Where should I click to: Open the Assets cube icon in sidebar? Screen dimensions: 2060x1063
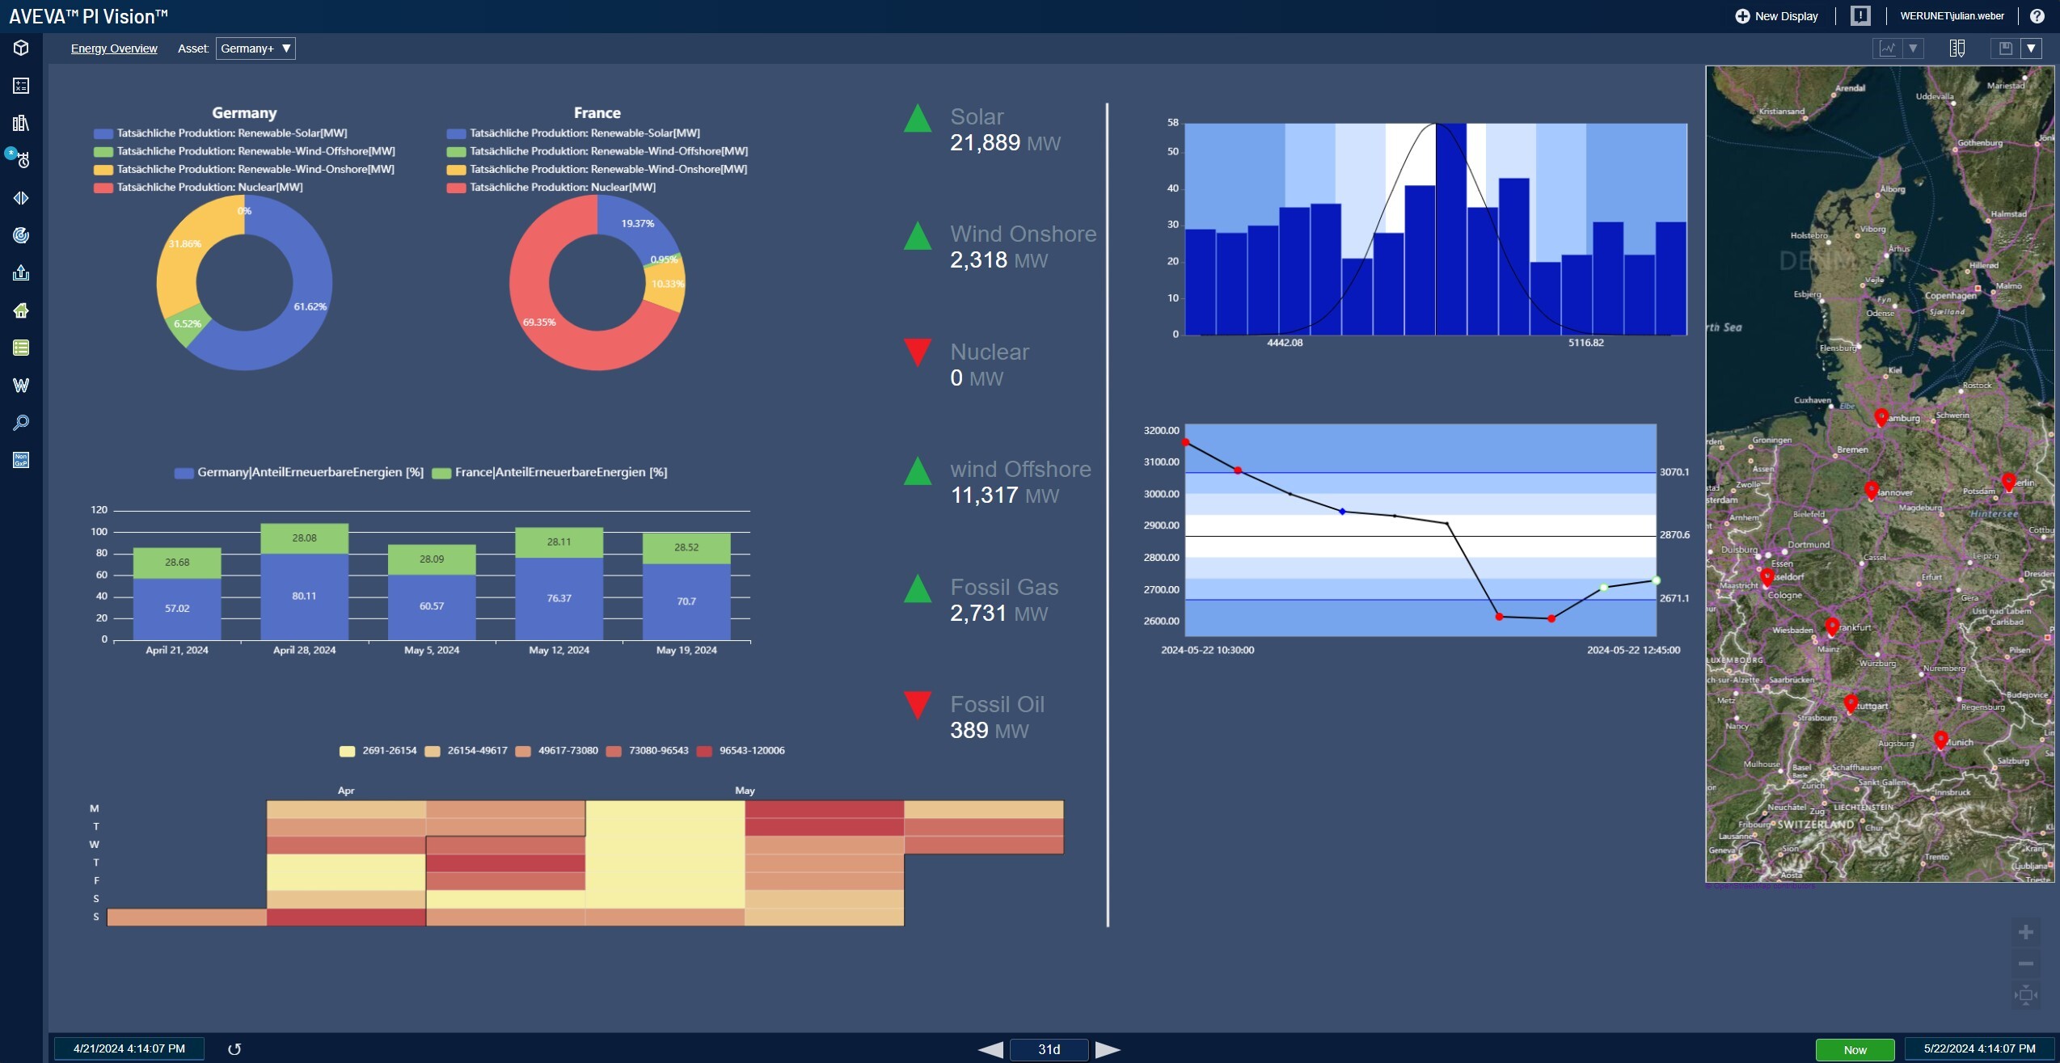coord(21,49)
